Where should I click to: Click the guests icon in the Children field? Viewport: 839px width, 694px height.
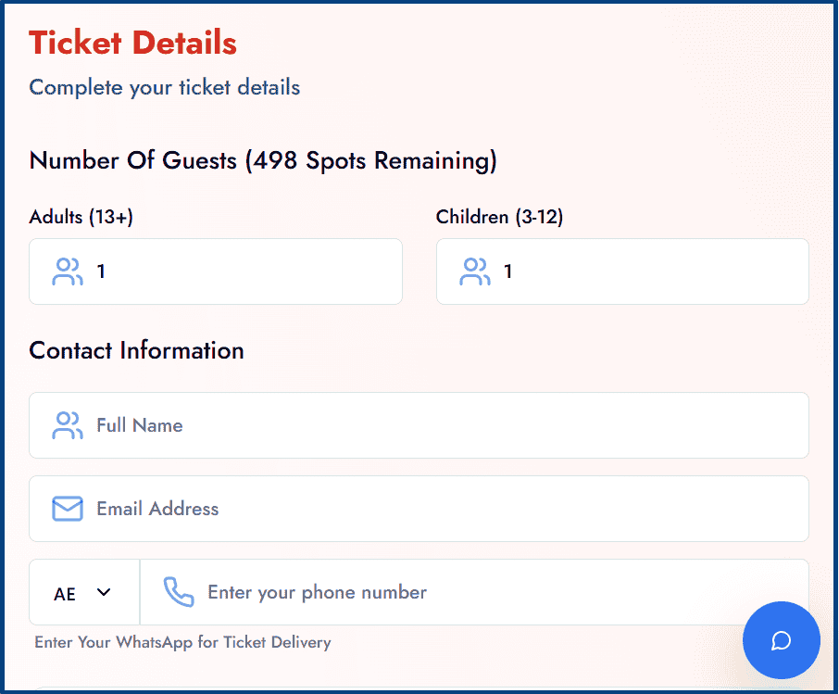[475, 271]
